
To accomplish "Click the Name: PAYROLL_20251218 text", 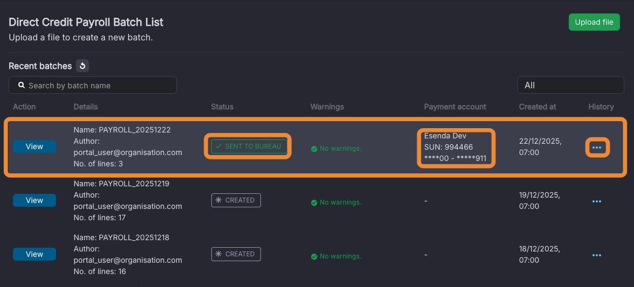I will 121,238.
